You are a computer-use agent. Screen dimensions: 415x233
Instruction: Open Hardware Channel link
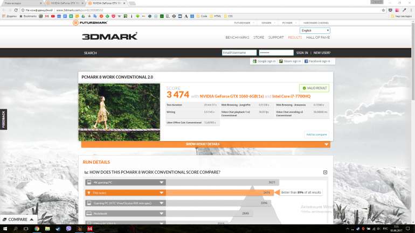coord(316,23)
